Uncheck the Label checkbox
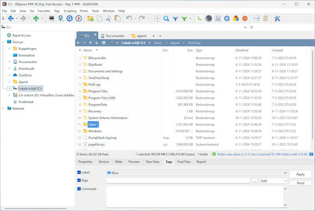315x211 pixels. coord(79,173)
